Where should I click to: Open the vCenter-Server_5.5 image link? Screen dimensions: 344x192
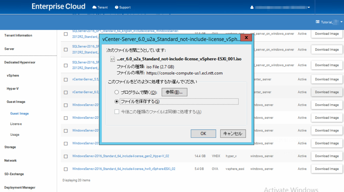(x=86, y=79)
